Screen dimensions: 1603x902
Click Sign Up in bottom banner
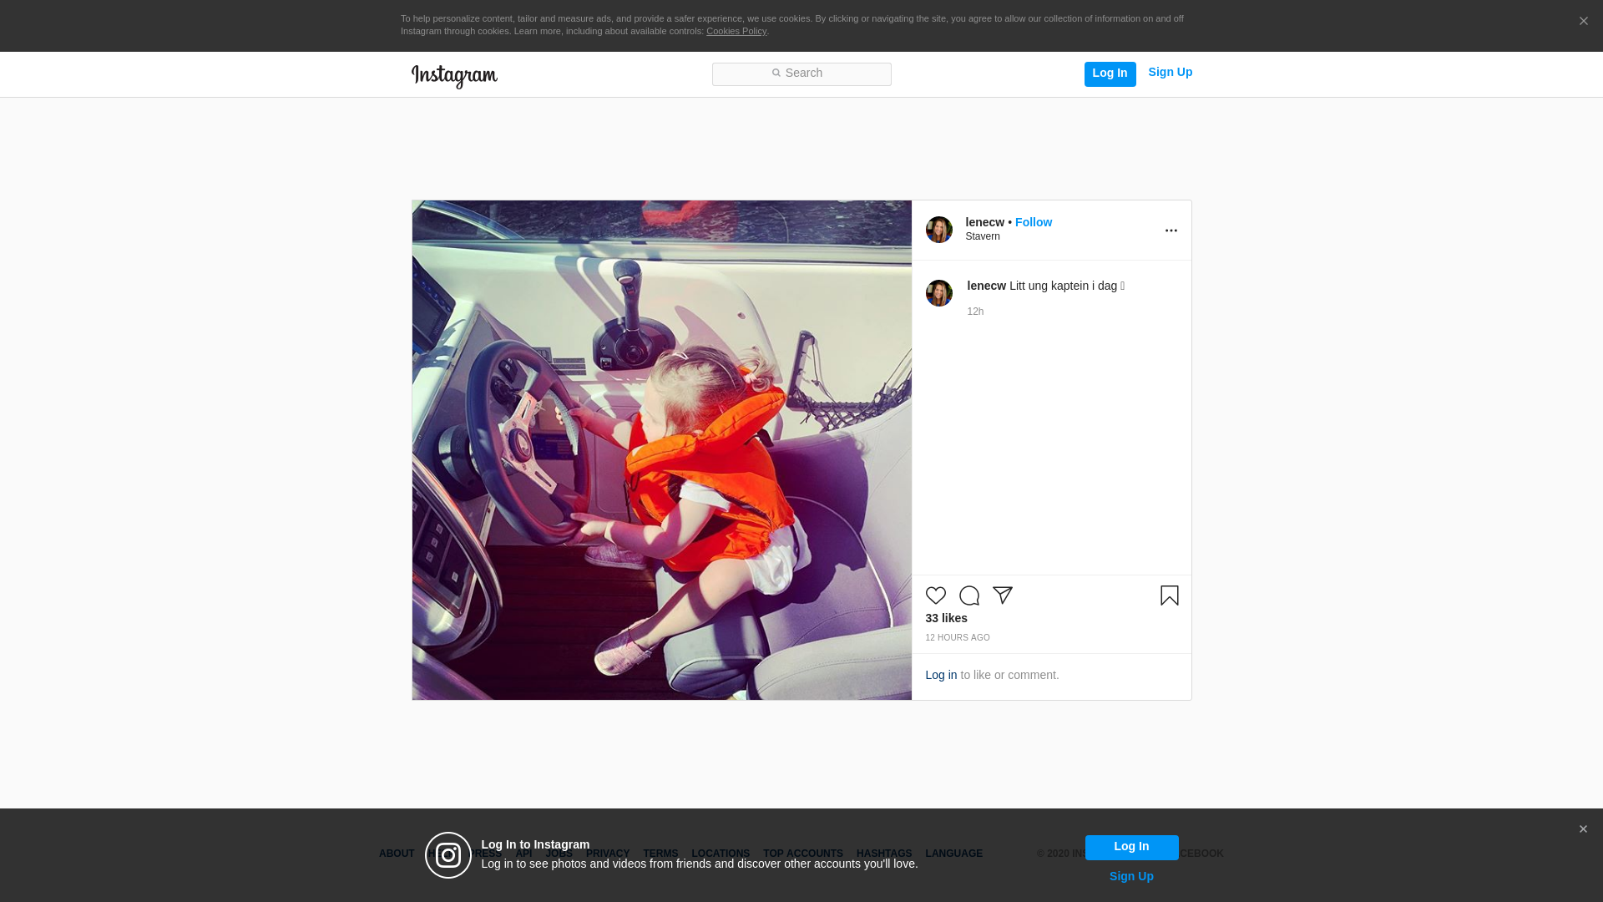[1131, 876]
